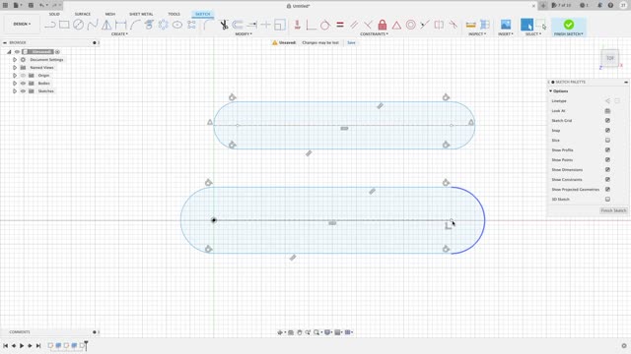631x354 pixels.
Task: Apply the Concentric constraint
Action: (410, 25)
